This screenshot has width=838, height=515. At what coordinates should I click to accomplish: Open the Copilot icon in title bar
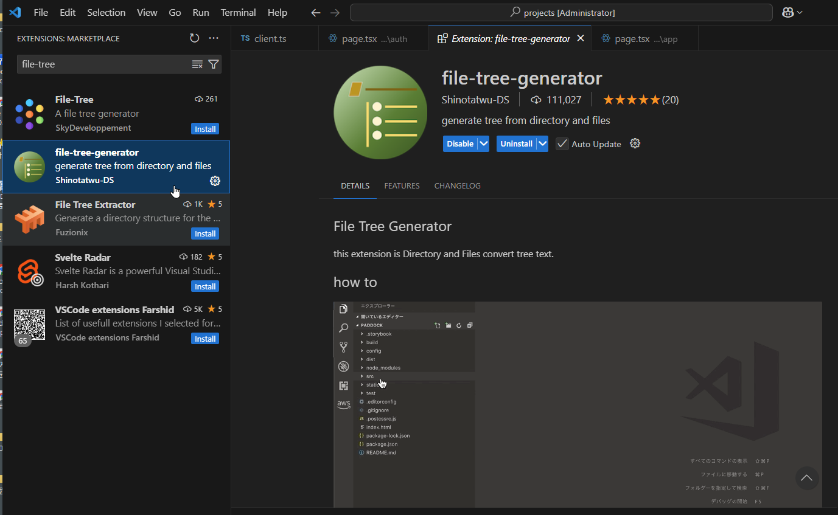point(788,12)
